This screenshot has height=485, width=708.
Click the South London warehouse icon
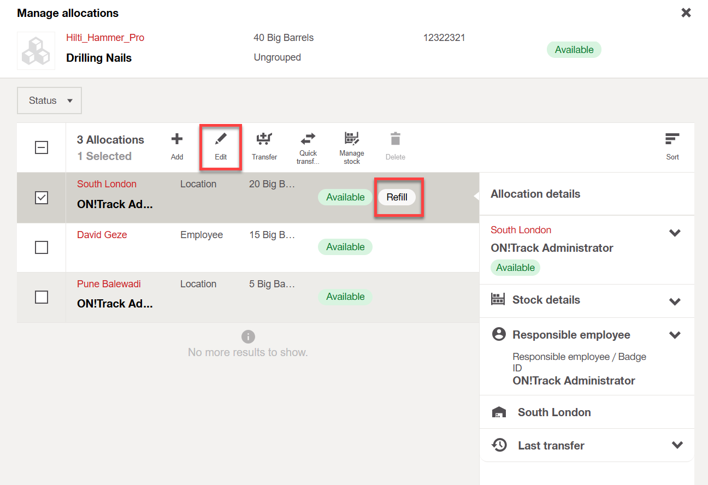coord(499,412)
